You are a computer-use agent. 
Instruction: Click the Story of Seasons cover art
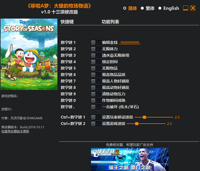coord(29,54)
